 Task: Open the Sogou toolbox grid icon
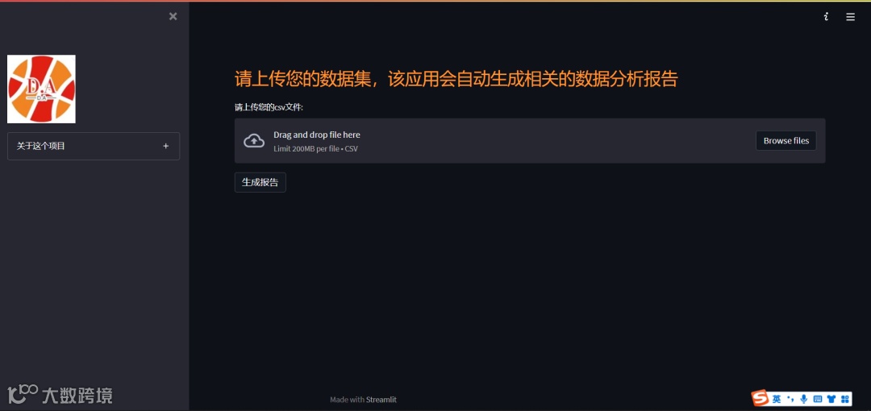[845, 400]
